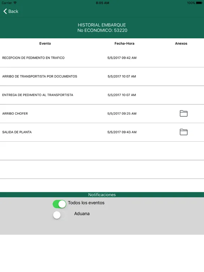
Task: Open attachments folder for ARRIBO CHOFER
Action: click(183, 113)
